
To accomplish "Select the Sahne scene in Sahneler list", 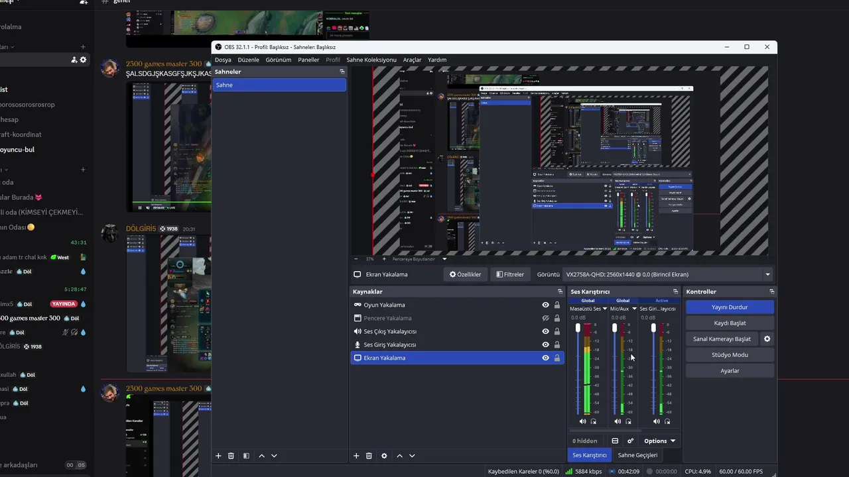I will 279,85.
